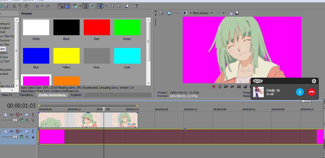Image resolution: width=325 pixels, height=158 pixels.
Task: Select the Media Generators tab
Action: coord(52,95)
